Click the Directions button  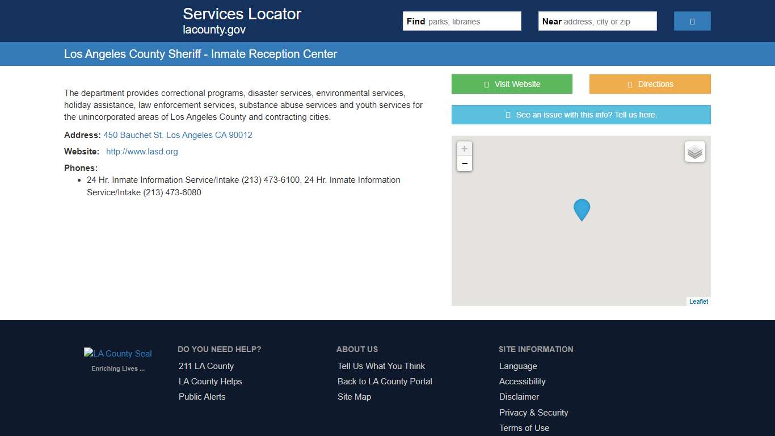[650, 83]
